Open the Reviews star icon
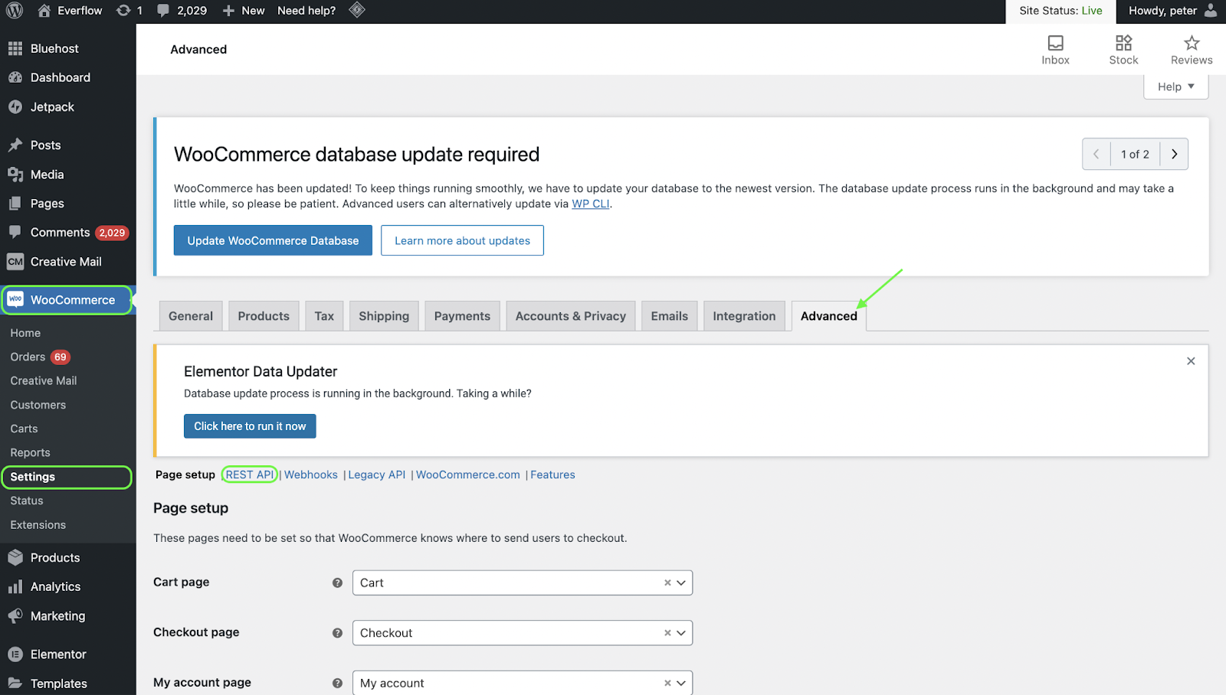Screen dimensions: 1226x695 tap(1192, 43)
